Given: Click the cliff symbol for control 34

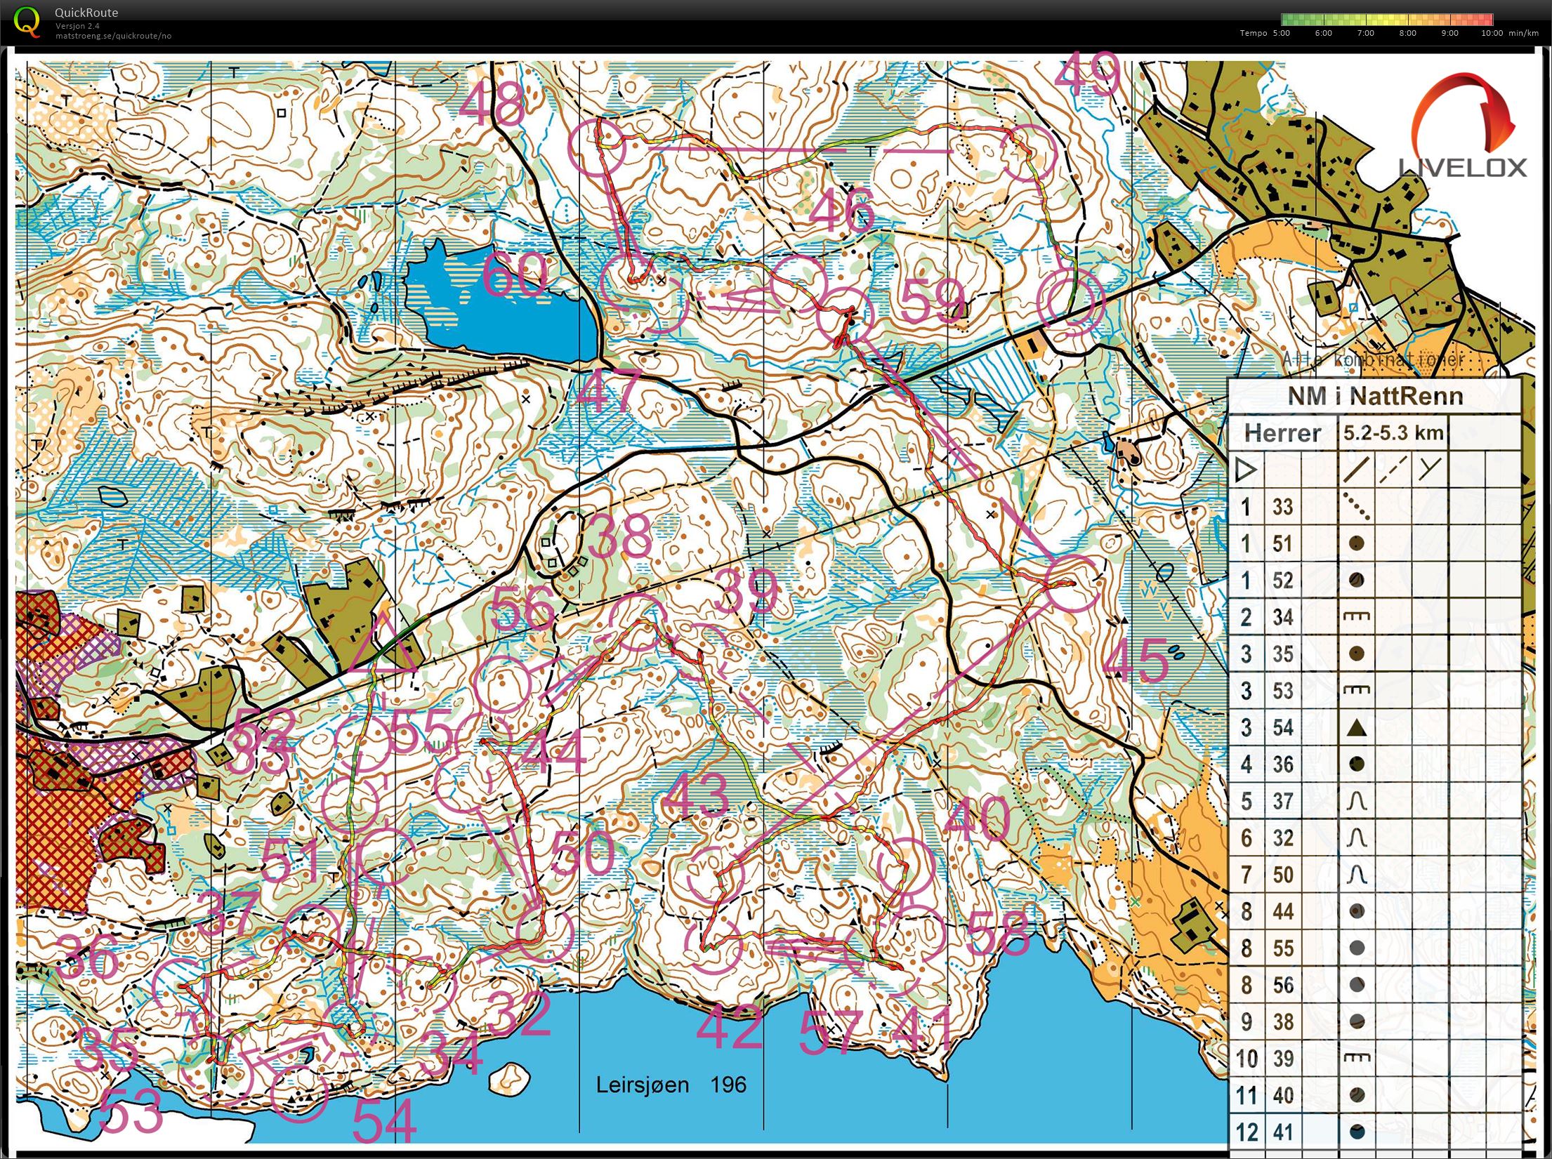Looking at the screenshot, I should click(x=1356, y=616).
